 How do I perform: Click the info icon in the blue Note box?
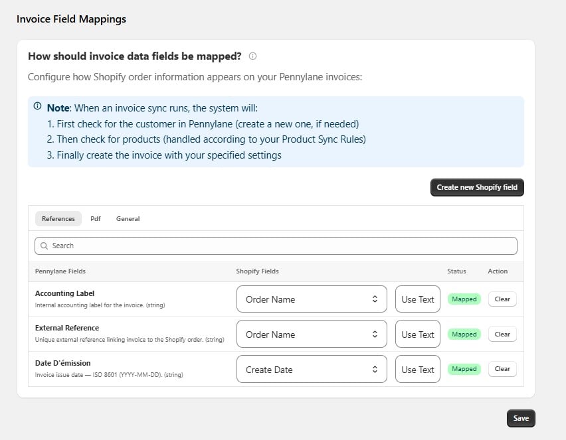[38, 106]
